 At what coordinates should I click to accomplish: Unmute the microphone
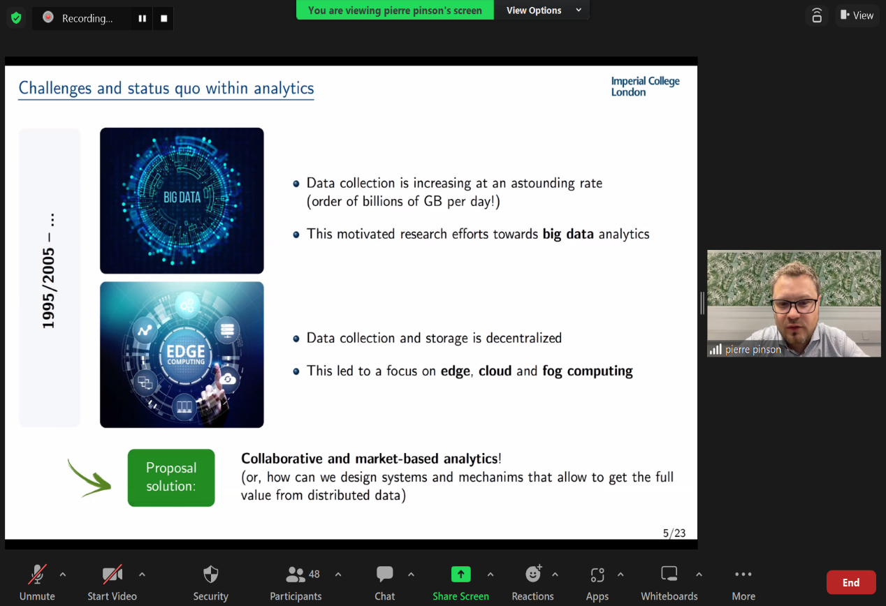coord(37,582)
